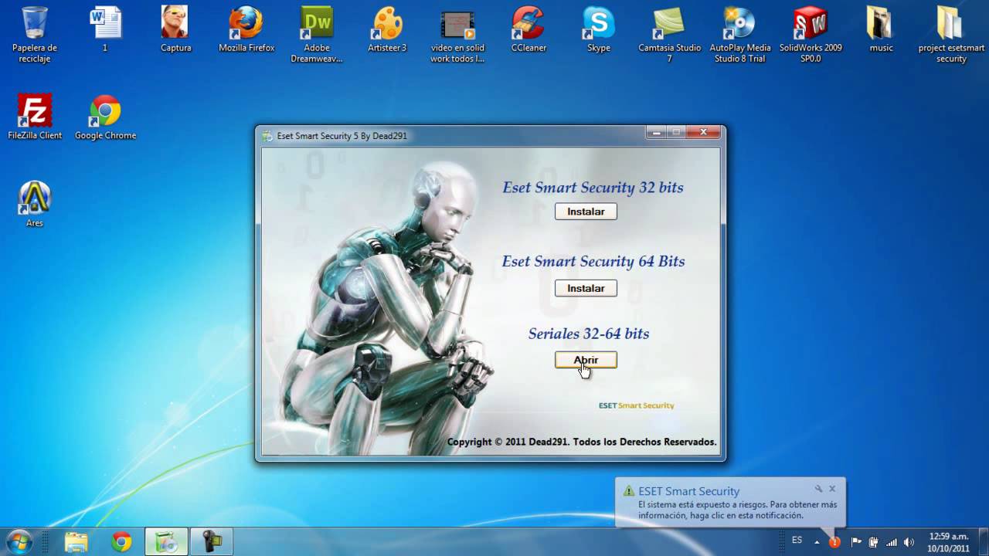This screenshot has height=556, width=989.
Task: Open Chrome from the taskbar
Action: coord(121,542)
